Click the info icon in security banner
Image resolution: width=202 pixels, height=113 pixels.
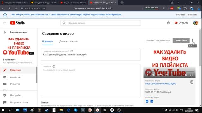click(x=5, y=15)
